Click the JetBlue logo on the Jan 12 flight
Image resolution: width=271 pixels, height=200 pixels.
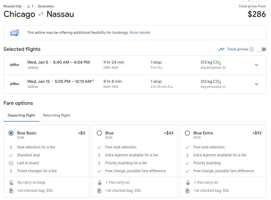(14, 84)
